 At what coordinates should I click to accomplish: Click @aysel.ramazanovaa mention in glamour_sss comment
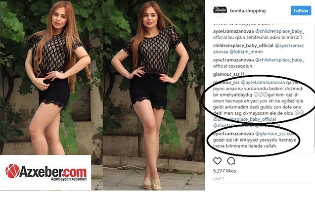point(263,83)
